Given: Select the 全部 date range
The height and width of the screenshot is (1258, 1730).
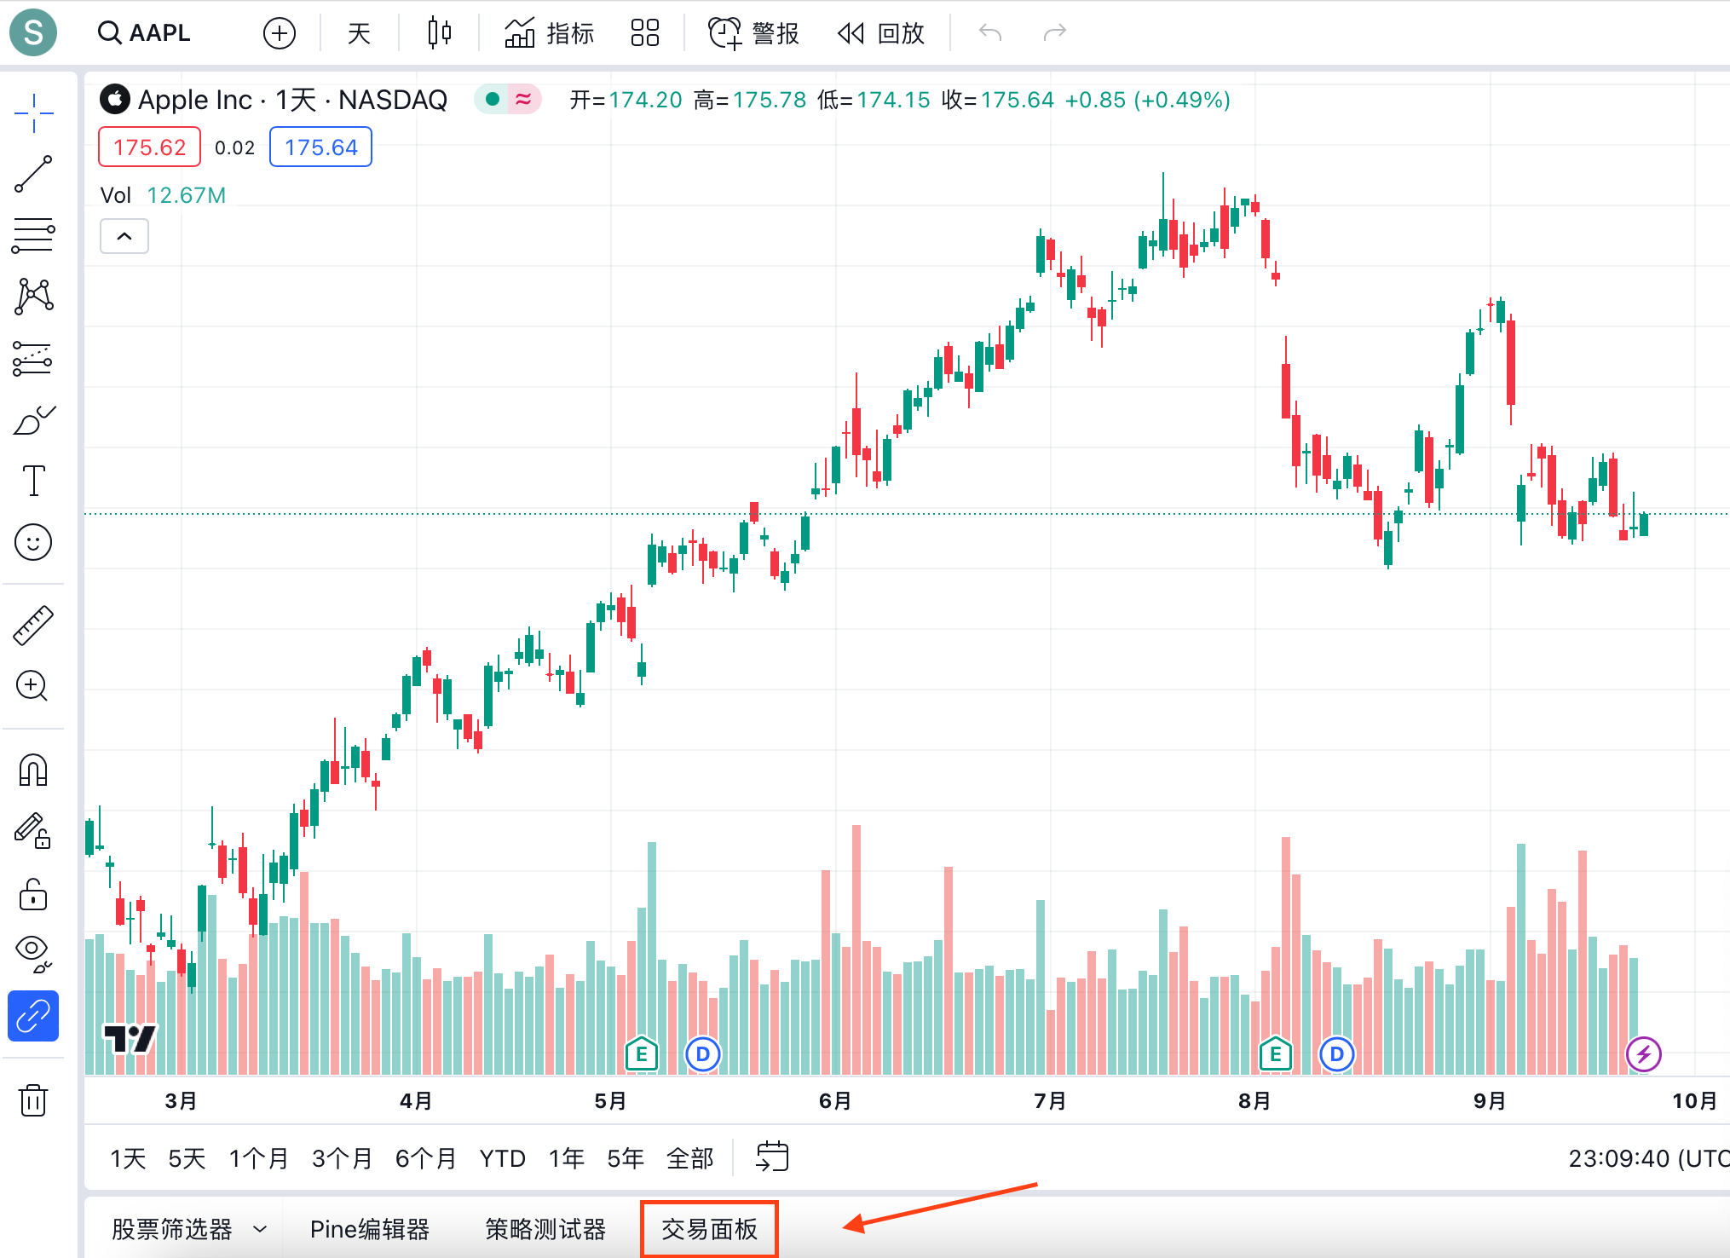Looking at the screenshot, I should click(x=689, y=1158).
